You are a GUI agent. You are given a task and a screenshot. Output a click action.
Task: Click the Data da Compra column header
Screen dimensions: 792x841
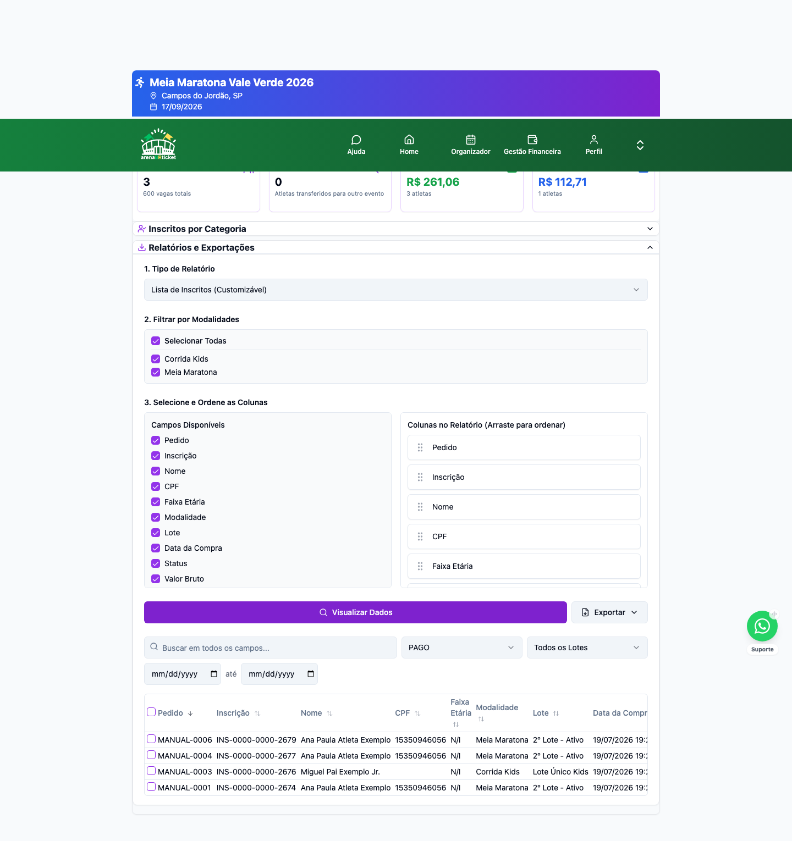tap(620, 713)
